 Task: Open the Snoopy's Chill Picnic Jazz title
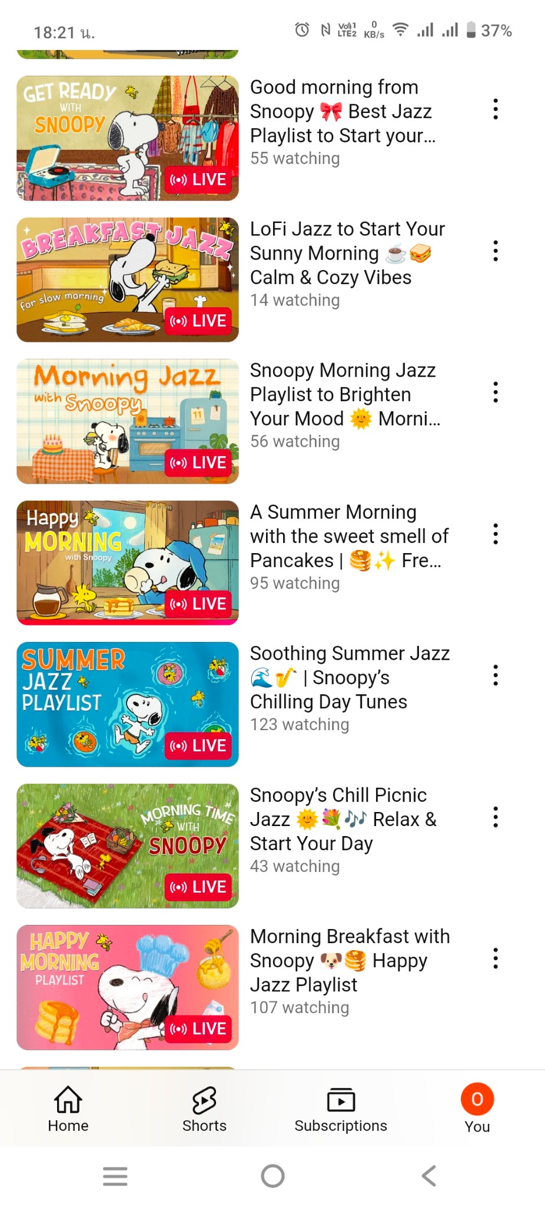coord(343,819)
